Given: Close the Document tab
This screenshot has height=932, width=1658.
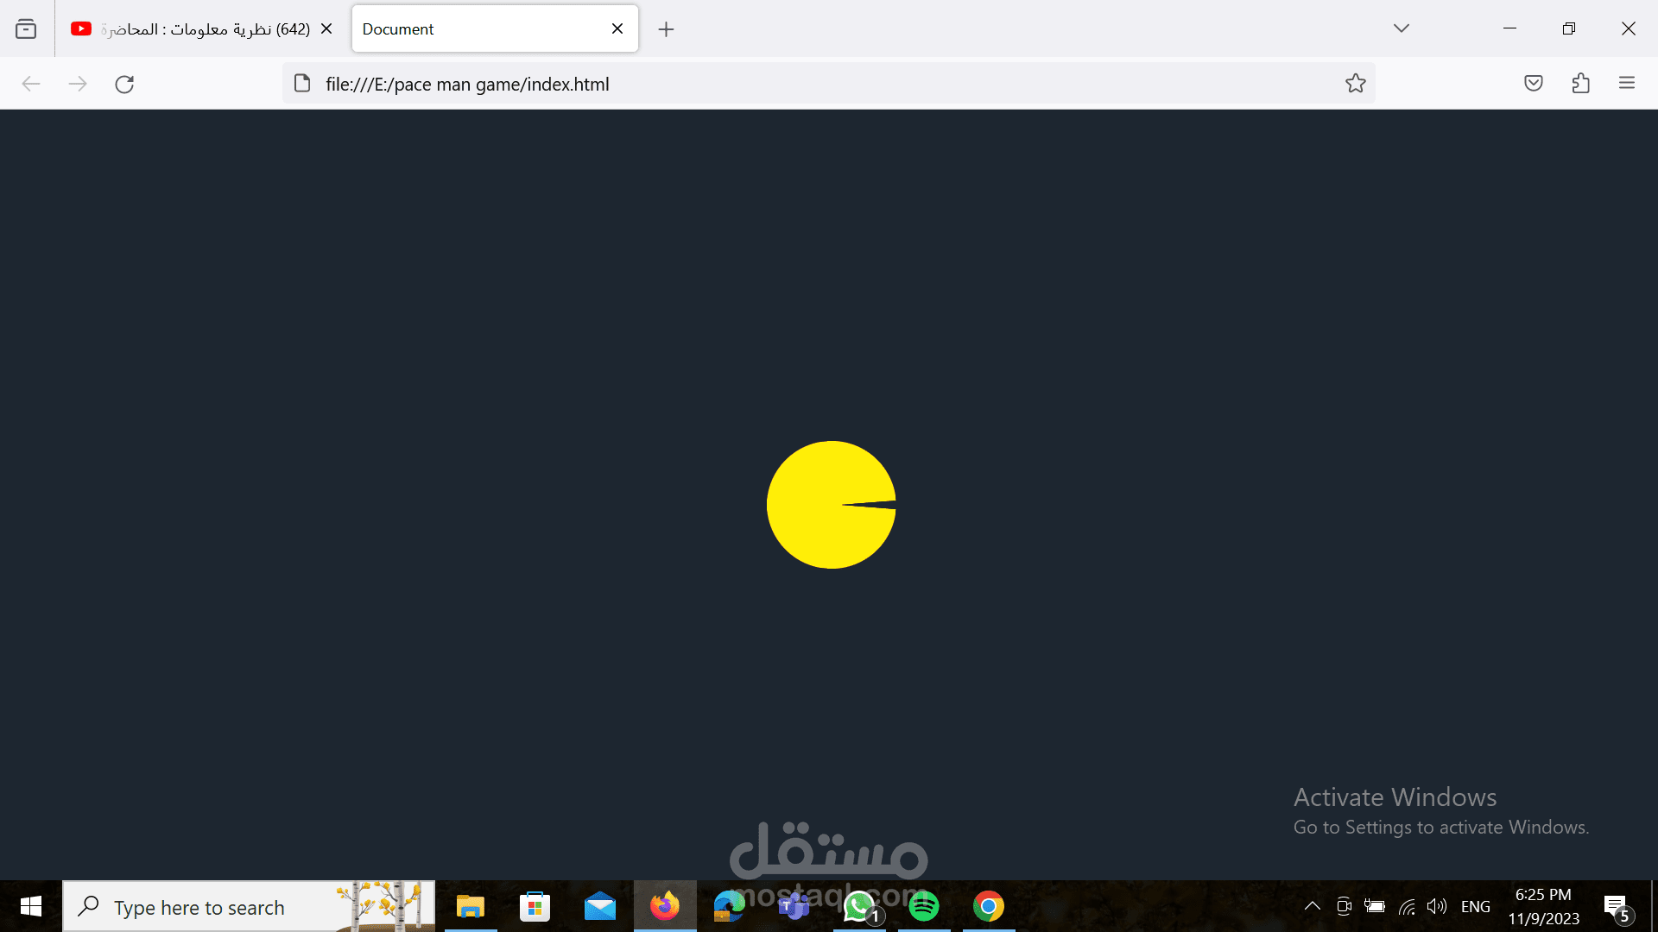Looking at the screenshot, I should 617,28.
